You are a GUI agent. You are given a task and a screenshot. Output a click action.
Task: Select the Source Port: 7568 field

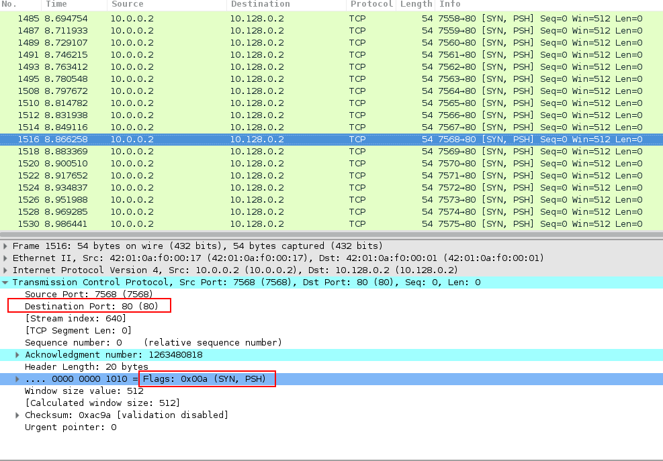pyautogui.click(x=332, y=295)
